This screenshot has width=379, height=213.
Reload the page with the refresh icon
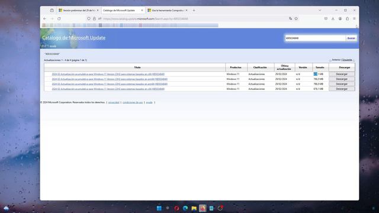(59, 18)
